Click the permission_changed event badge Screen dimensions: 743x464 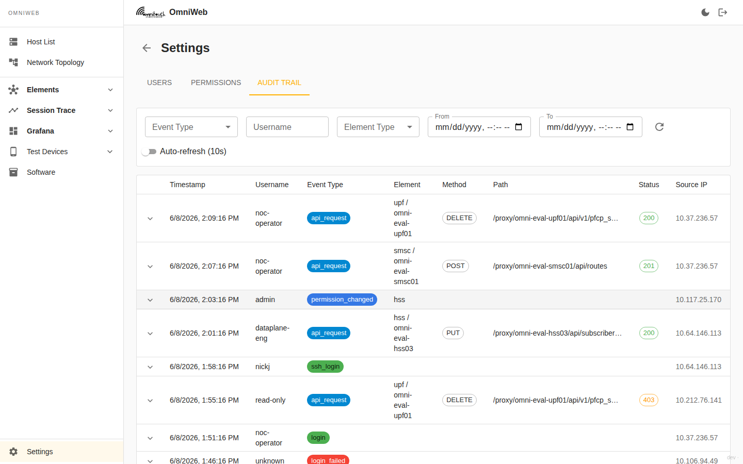[342, 300]
